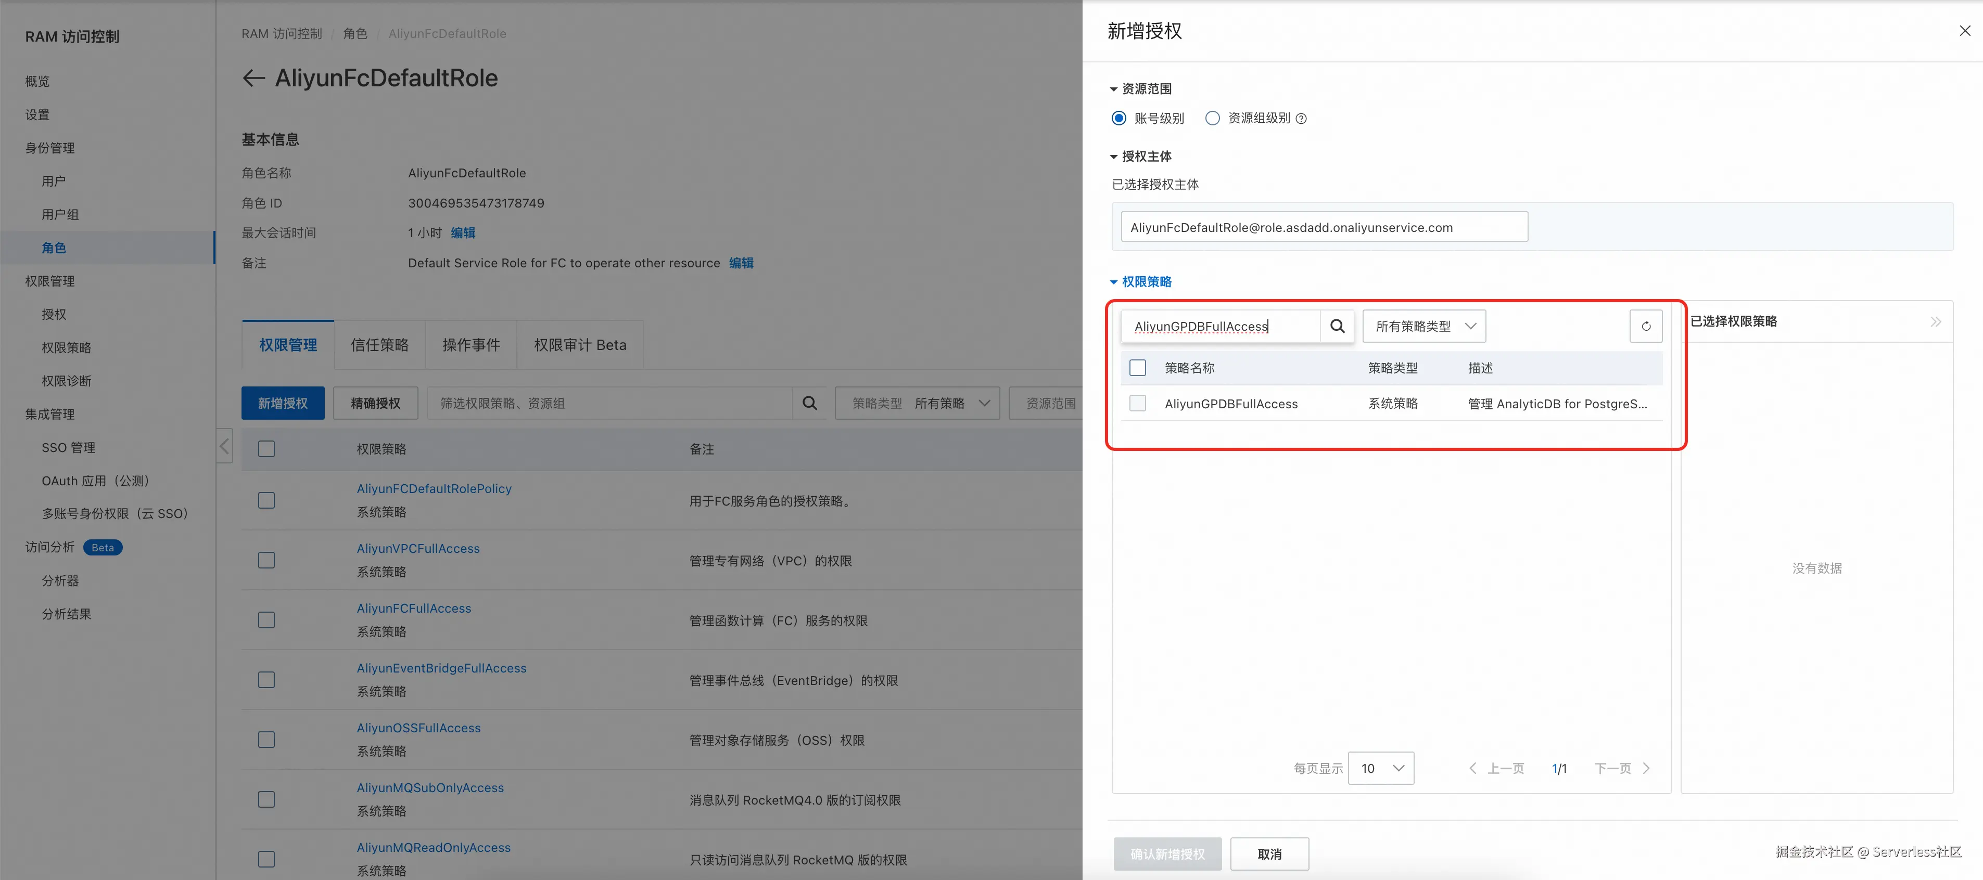Collapse the selected policies double-chevron icon

[x=1935, y=321]
